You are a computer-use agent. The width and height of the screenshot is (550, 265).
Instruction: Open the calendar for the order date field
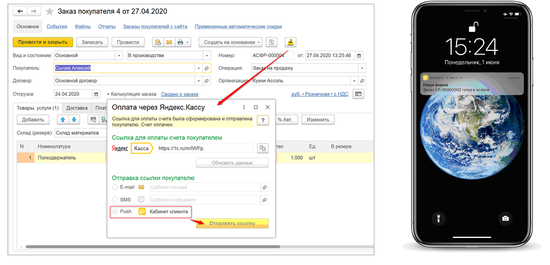click(x=359, y=56)
